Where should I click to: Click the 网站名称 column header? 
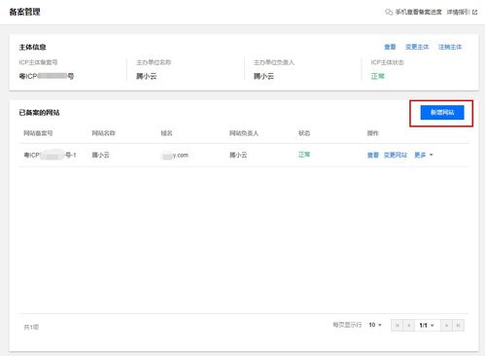(104, 133)
